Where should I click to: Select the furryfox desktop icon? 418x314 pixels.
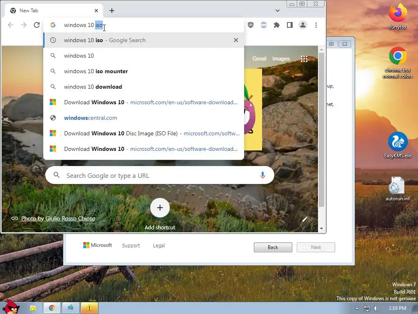(398, 16)
